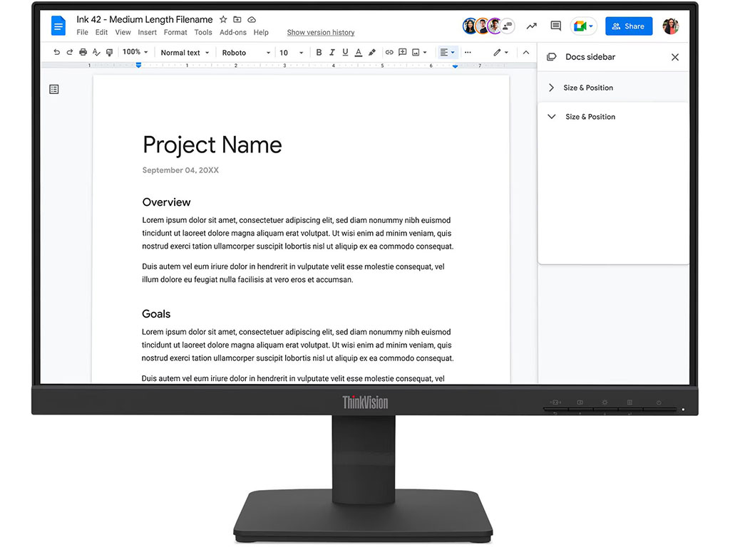
Task: Open the activity trend arrow icon
Action: point(532,26)
